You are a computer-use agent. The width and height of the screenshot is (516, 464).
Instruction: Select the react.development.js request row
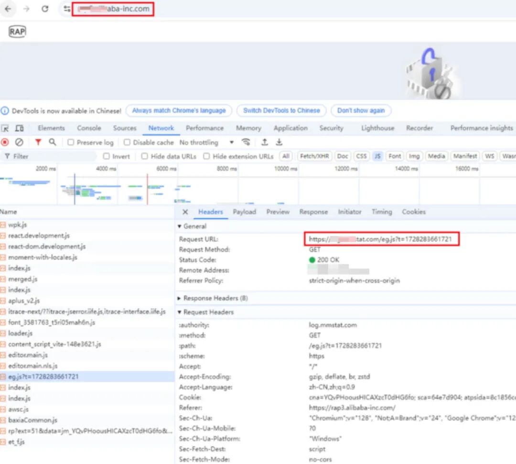pyautogui.click(x=87, y=236)
